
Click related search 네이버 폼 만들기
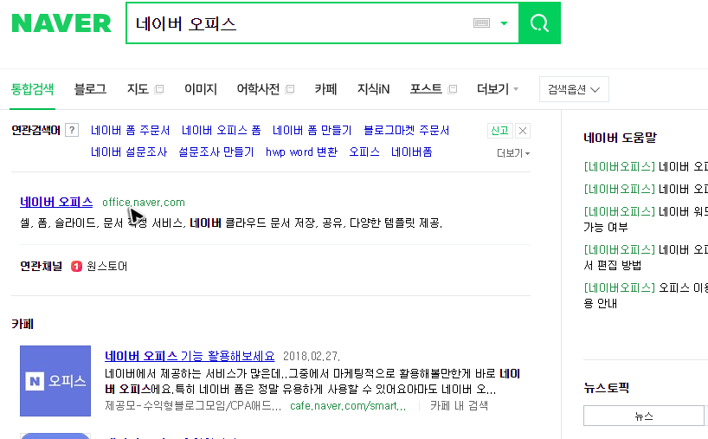pyautogui.click(x=312, y=131)
